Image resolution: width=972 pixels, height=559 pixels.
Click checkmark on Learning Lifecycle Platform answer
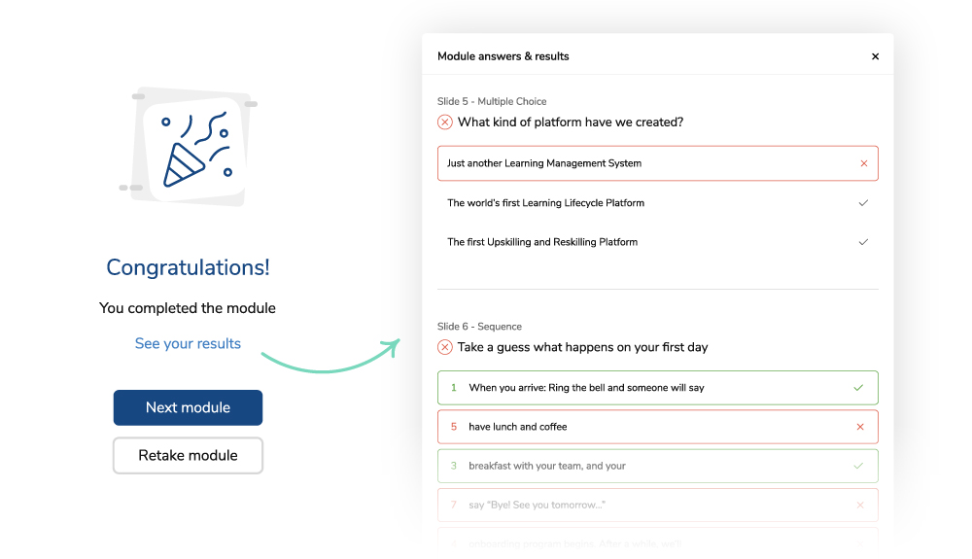[863, 203]
